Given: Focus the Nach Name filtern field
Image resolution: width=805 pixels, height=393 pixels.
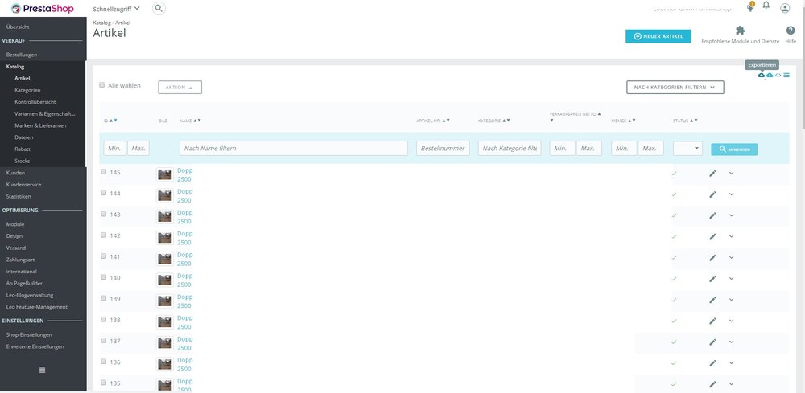Looking at the screenshot, I should click(x=294, y=148).
